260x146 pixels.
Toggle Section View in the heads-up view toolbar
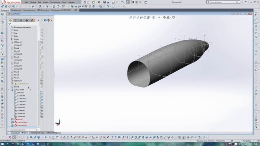[141, 17]
